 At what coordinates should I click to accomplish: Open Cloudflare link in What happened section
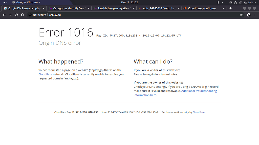click(45, 74)
